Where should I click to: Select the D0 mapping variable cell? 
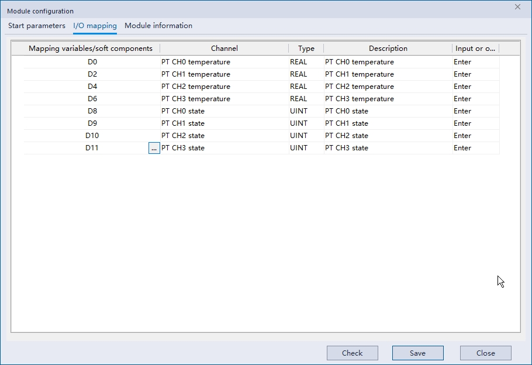pos(92,62)
